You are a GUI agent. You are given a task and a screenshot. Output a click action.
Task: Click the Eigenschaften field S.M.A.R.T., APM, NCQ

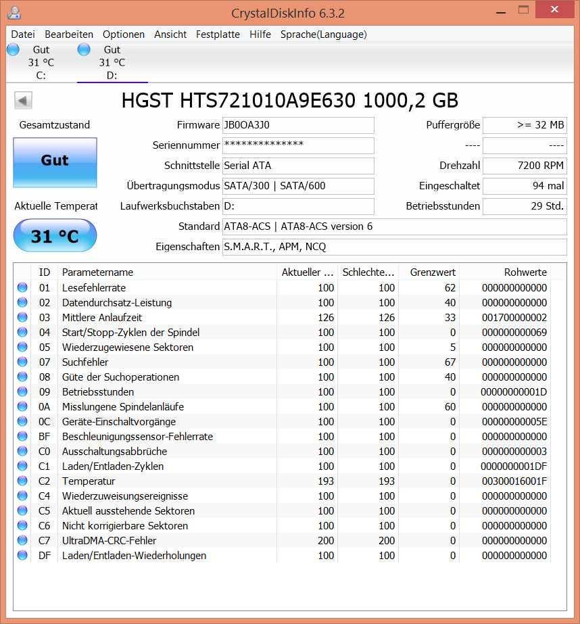(394, 247)
